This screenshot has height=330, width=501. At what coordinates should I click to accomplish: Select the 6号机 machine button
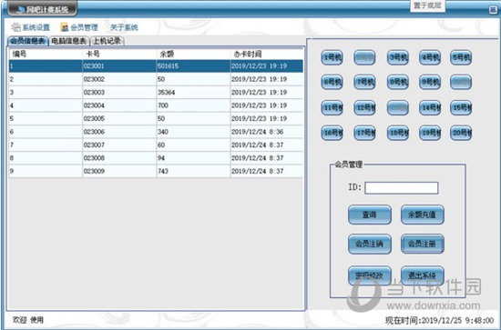(332, 82)
